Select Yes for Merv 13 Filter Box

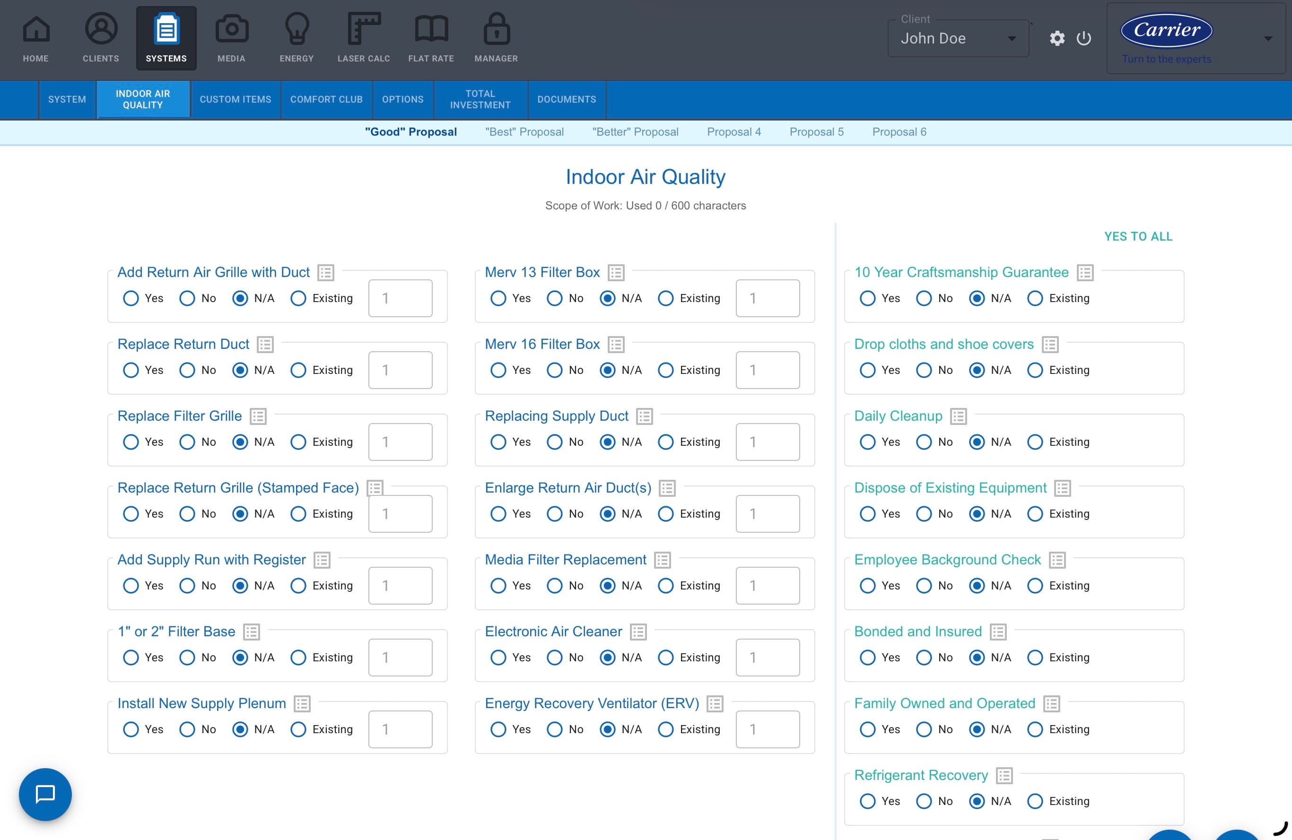(x=498, y=298)
